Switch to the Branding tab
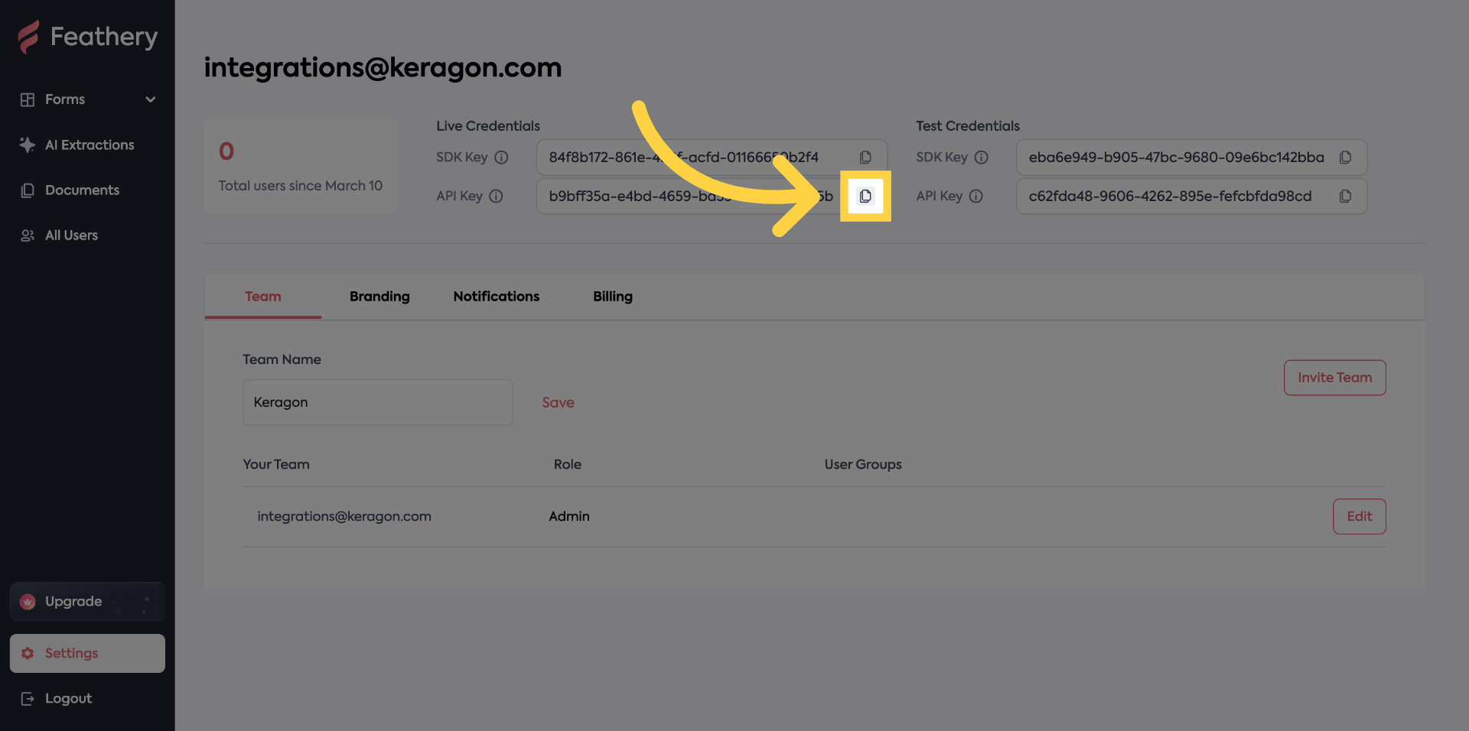This screenshot has height=731, width=1469. point(379,297)
